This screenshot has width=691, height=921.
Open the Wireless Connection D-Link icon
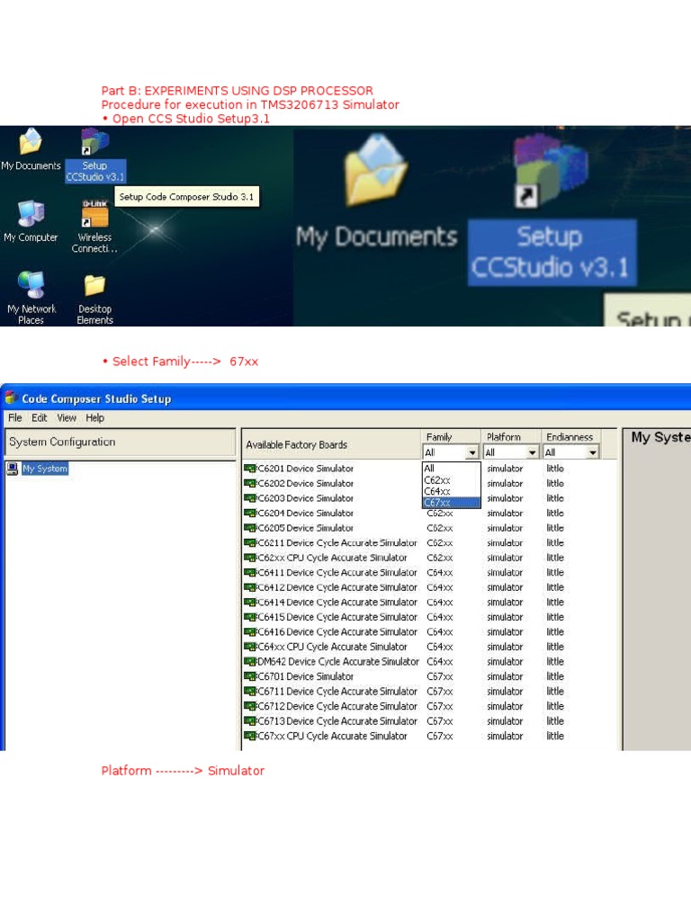tap(94, 216)
